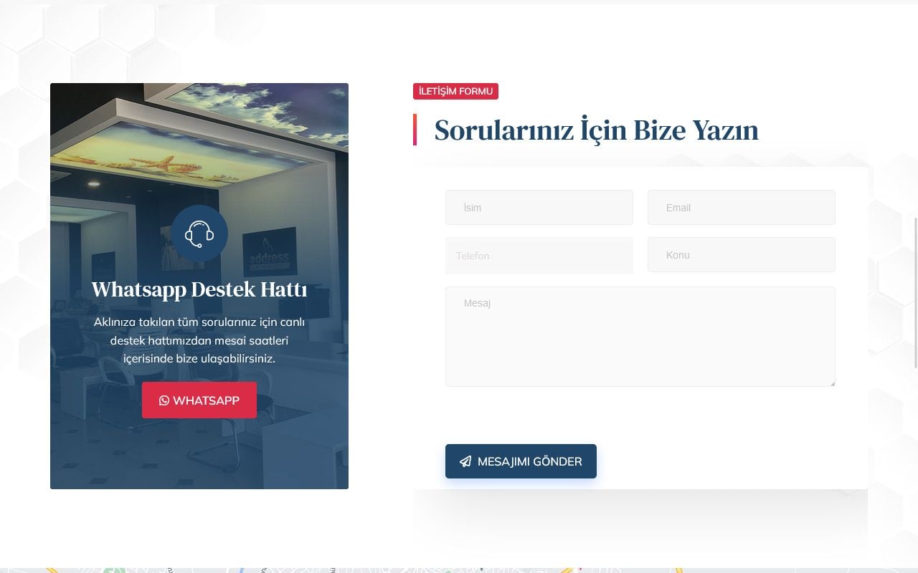The height and width of the screenshot is (573, 918).
Task: Click the Sorularınız İçin Bize Yazın heading
Action: 596,130
